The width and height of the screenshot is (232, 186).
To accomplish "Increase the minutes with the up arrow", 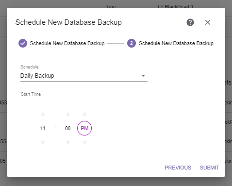I will coord(68,114).
